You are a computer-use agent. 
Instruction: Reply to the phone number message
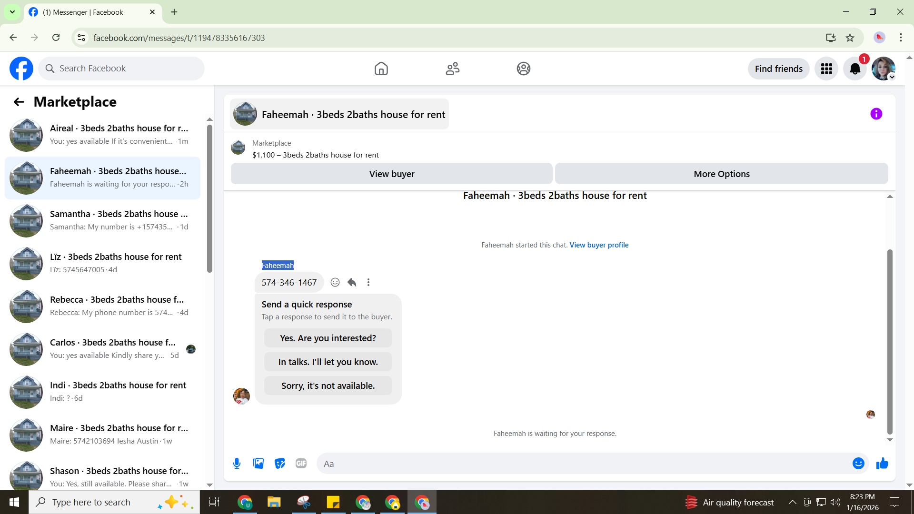(352, 282)
